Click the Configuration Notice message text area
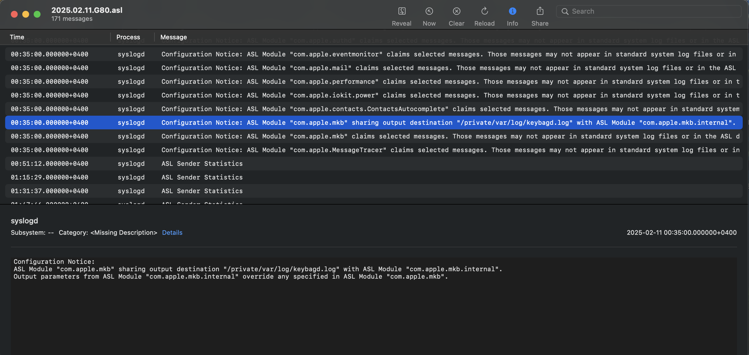 tap(374, 306)
